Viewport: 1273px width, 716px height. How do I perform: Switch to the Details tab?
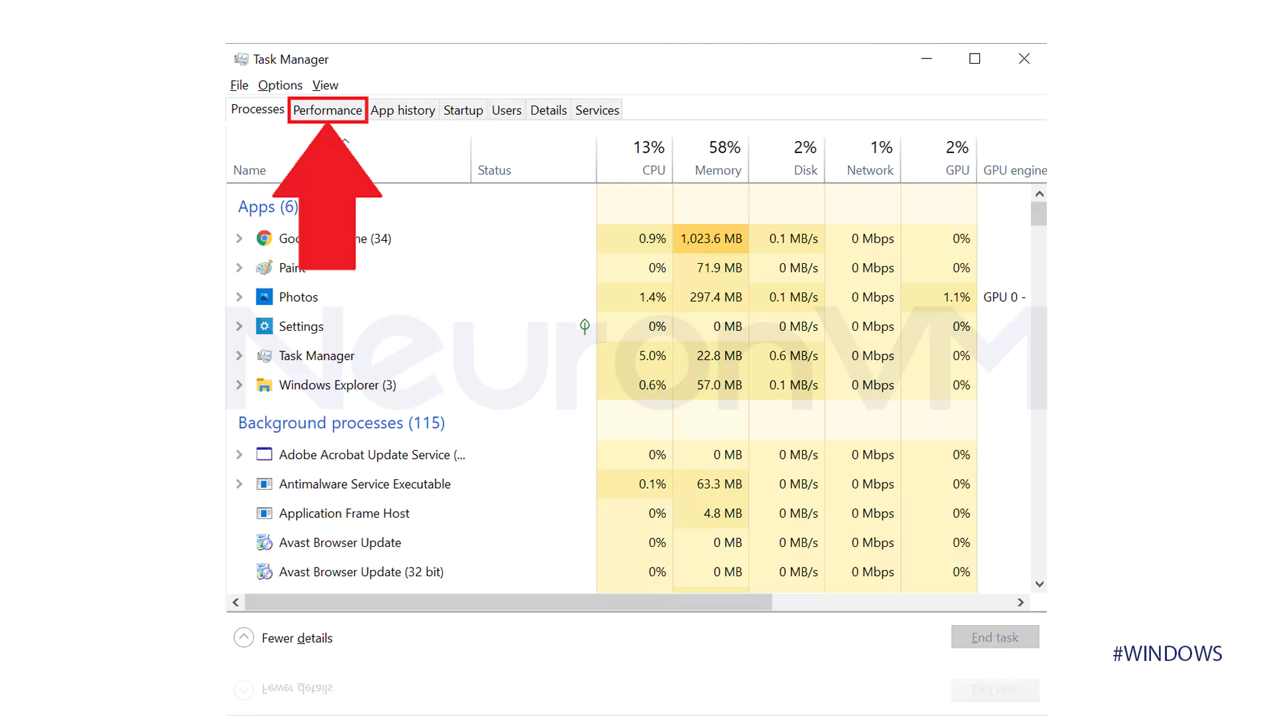click(x=548, y=110)
